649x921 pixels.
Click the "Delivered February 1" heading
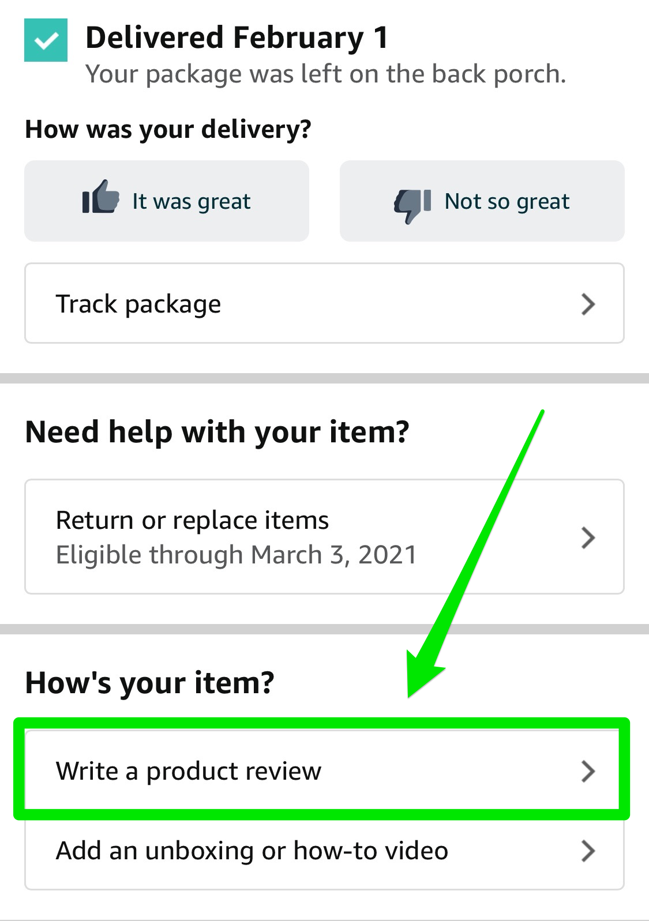click(237, 38)
